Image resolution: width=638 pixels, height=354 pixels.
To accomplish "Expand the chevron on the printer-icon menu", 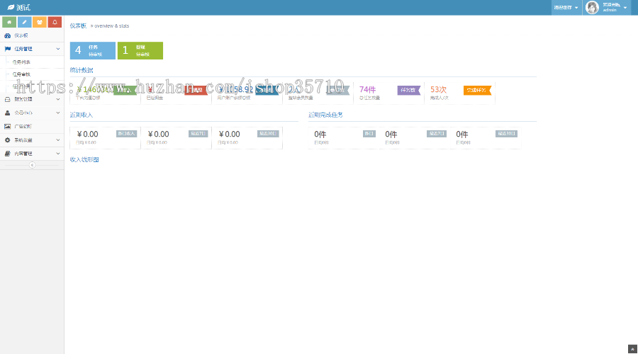I will [x=58, y=99].
